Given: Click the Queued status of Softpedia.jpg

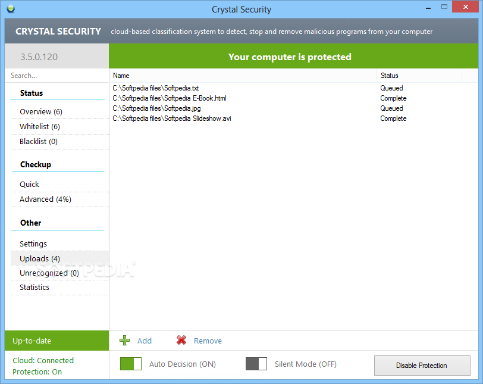Looking at the screenshot, I should [391, 108].
